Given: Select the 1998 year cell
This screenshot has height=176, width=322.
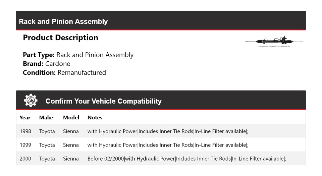Looking at the screenshot, I should (25, 131).
